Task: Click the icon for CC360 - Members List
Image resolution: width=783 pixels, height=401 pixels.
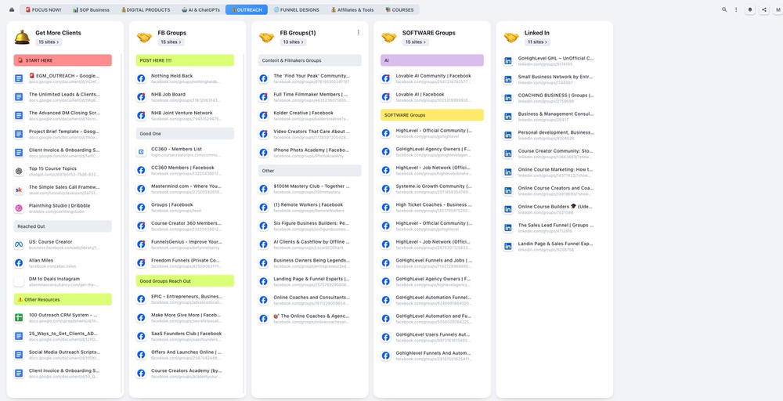Action: coord(141,152)
